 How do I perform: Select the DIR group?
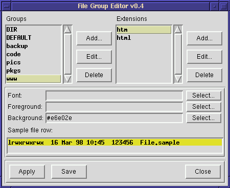33,30
